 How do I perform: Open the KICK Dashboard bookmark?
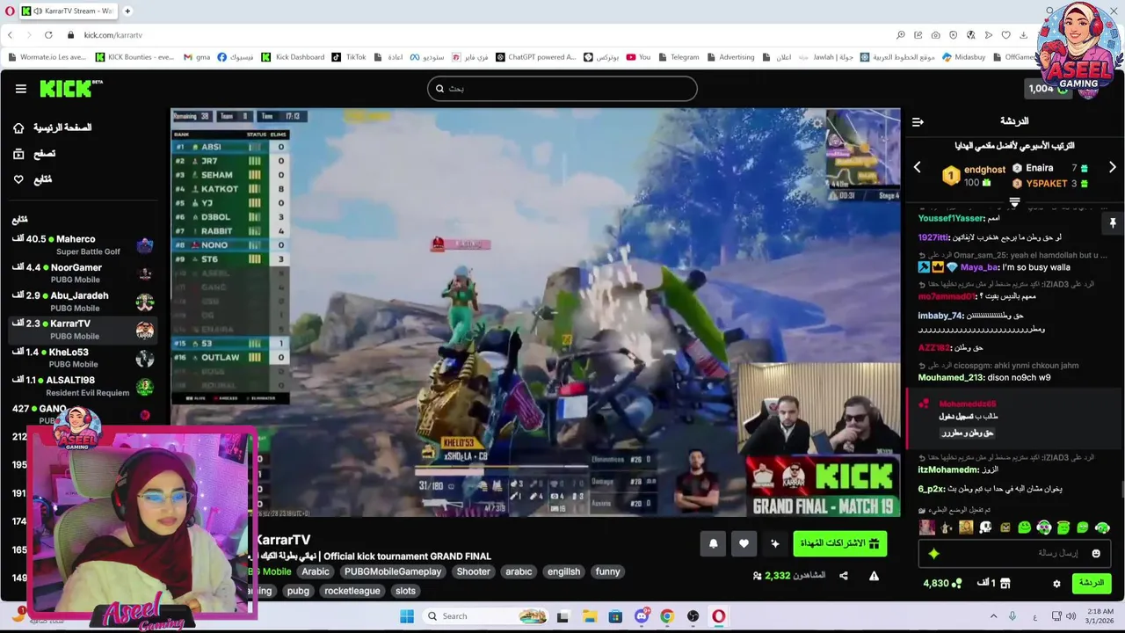(293, 57)
